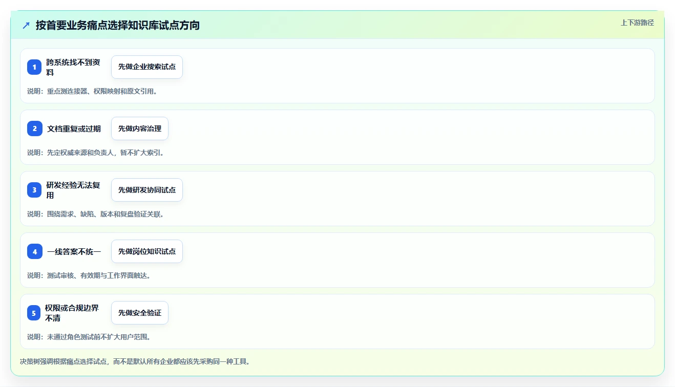Click the number 4 step badge
The image size is (675, 387).
[x=34, y=251]
